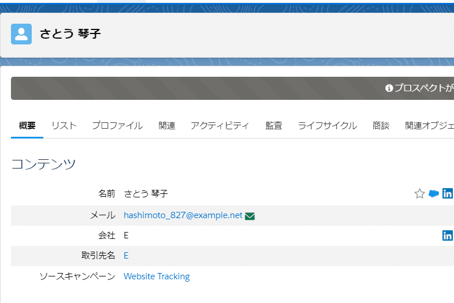Click the page title さとう 琴子
The height and width of the screenshot is (303, 454).
click(x=70, y=34)
